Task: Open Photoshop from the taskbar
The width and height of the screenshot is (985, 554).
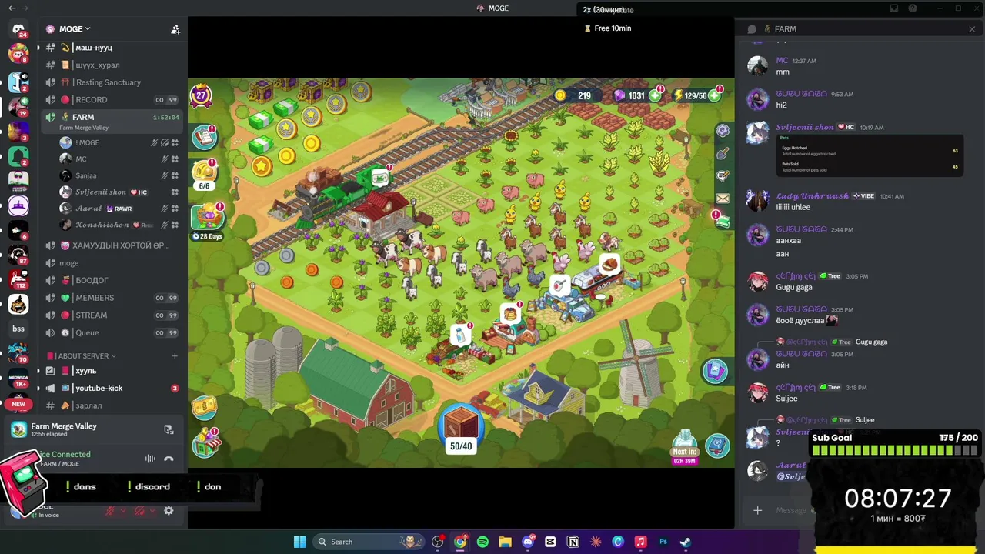Action: coord(663,542)
